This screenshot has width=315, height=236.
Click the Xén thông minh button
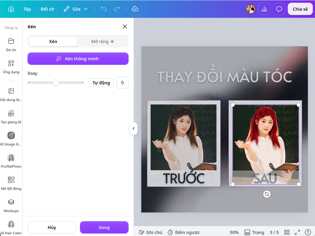78,59
